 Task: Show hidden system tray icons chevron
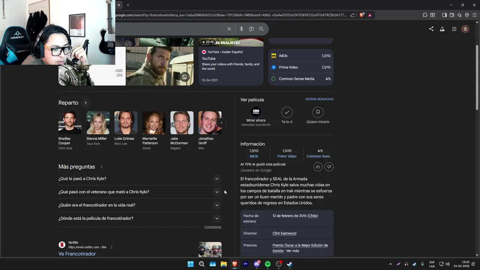(390, 264)
